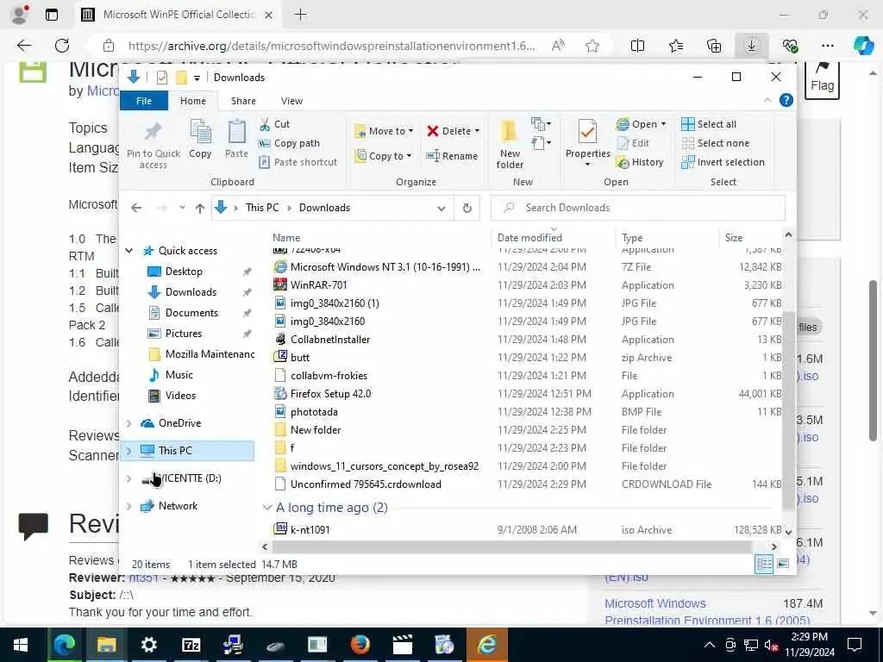The image size is (883, 662).
Task: Open the File tab of Explorer
Action: coord(144,101)
